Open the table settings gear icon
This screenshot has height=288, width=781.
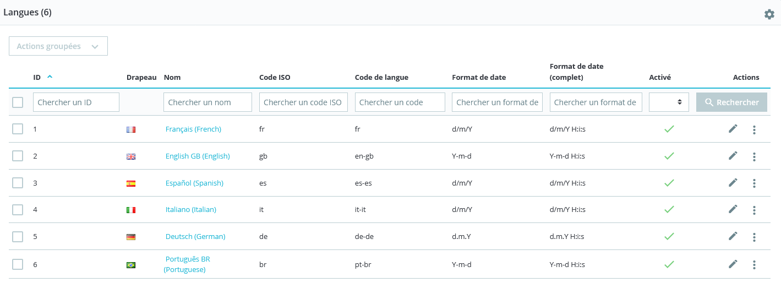(769, 14)
